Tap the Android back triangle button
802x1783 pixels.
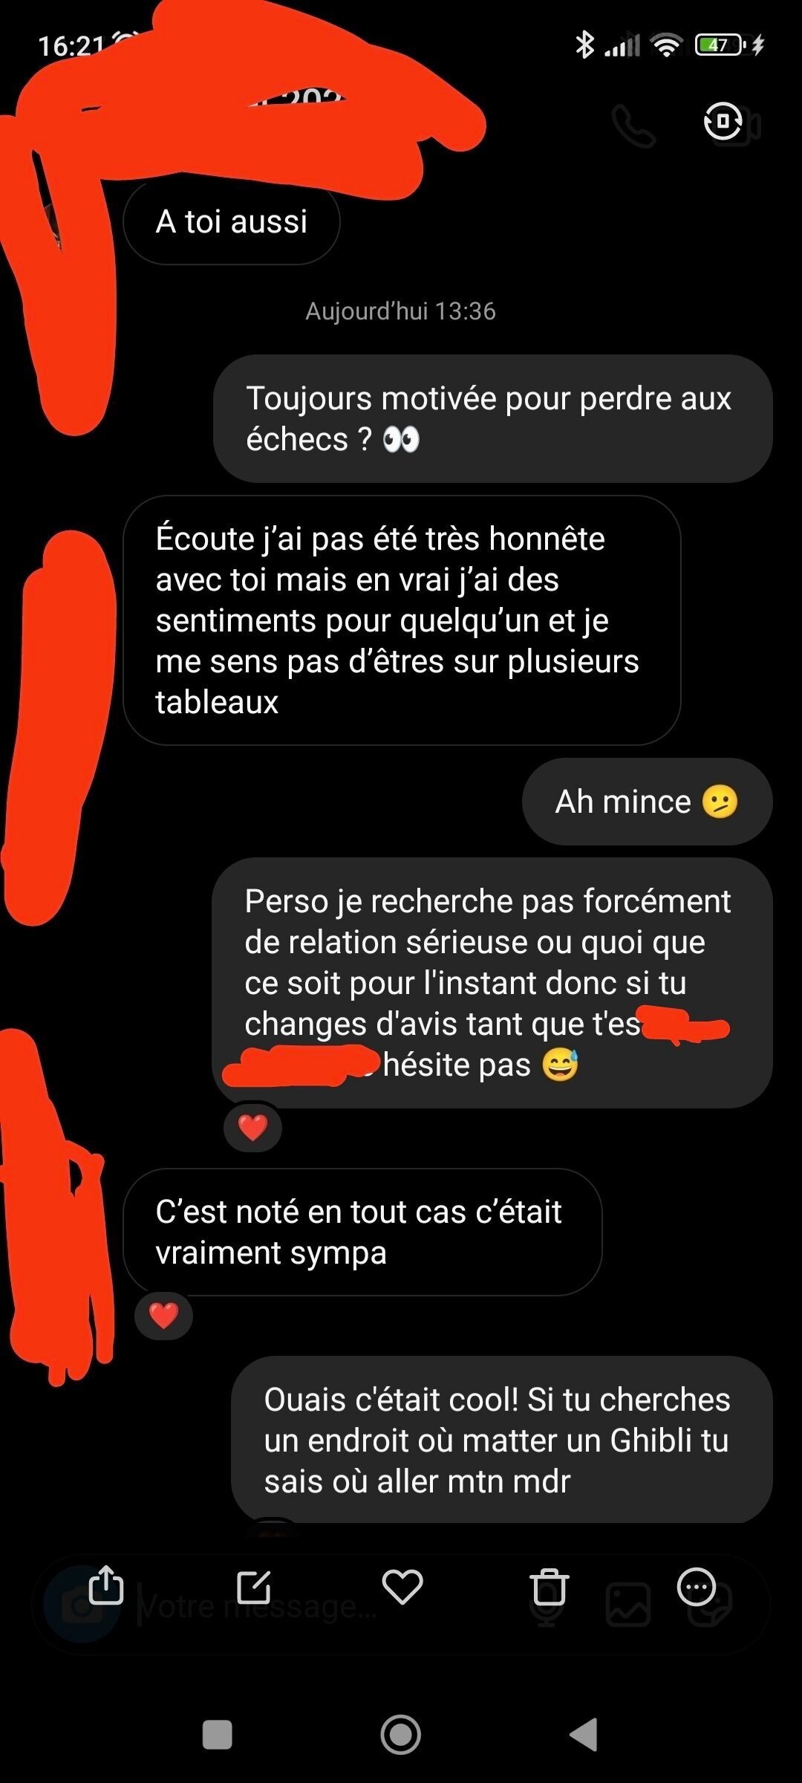(x=584, y=1735)
